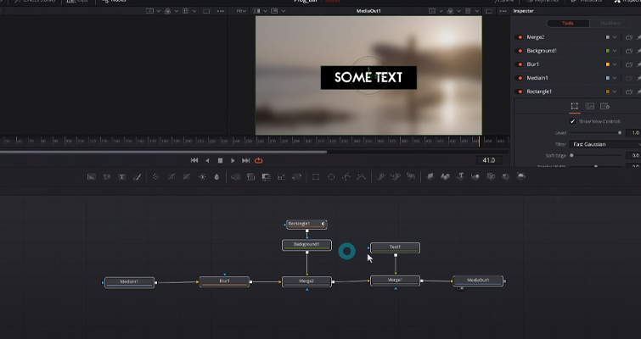This screenshot has height=339, width=641.
Task: Toggle the red Loop playback icon
Action: pos(259,160)
